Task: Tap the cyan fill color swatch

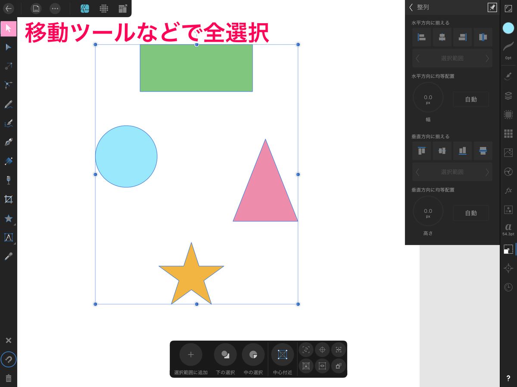Action: (x=508, y=28)
